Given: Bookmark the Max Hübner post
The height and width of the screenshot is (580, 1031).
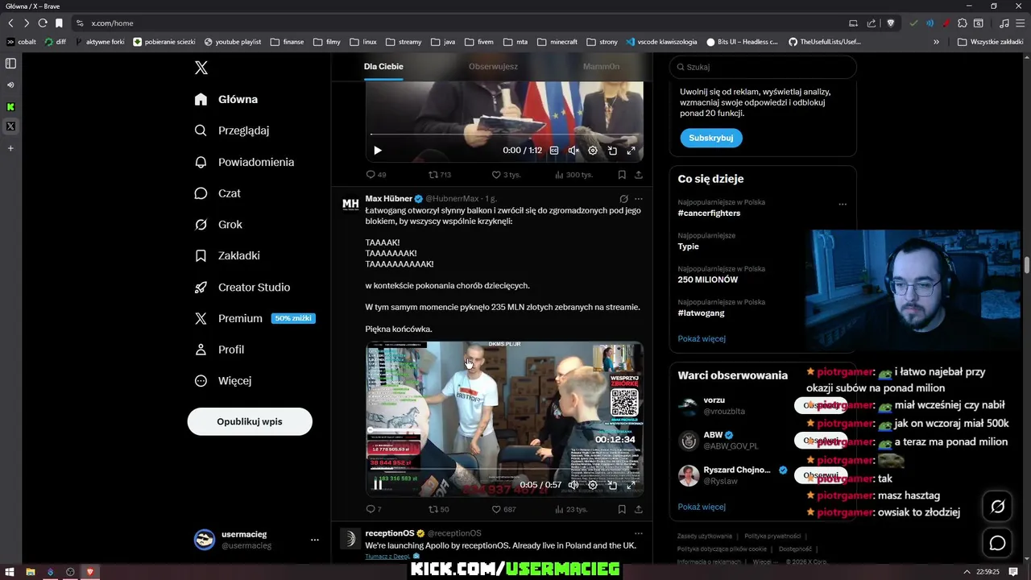Looking at the screenshot, I should (x=622, y=509).
